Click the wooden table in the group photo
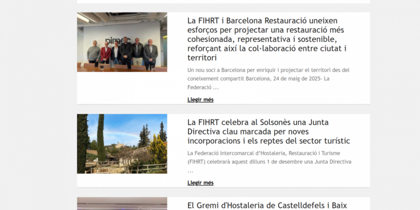The image size is (420, 210). click(x=122, y=68)
